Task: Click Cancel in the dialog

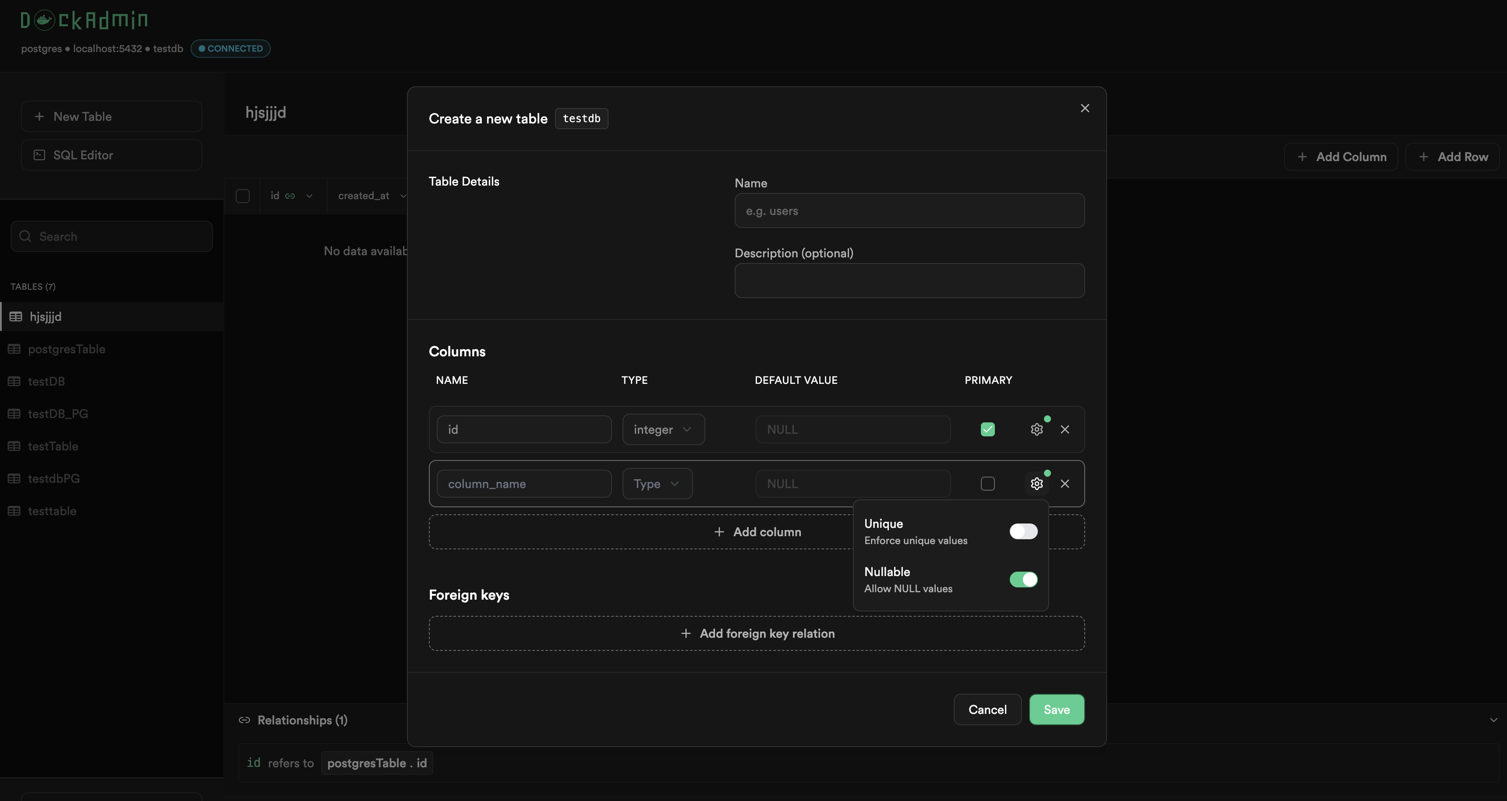Action: click(987, 710)
